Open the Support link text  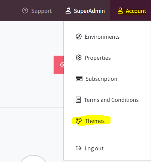42,11
